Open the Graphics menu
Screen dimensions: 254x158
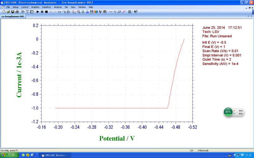click(x=35, y=7)
